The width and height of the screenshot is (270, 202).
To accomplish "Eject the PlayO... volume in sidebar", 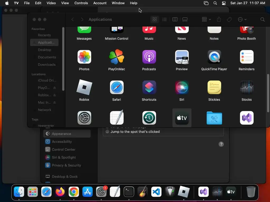I will tap(54, 88).
